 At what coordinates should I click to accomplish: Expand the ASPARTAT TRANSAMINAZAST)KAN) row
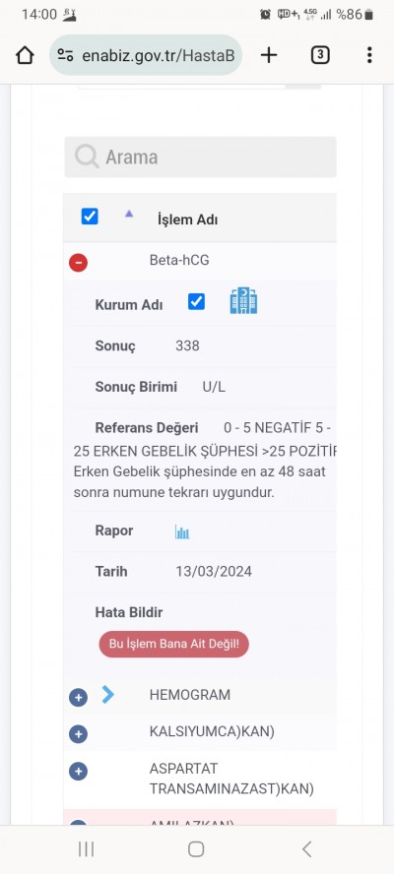[x=78, y=772]
